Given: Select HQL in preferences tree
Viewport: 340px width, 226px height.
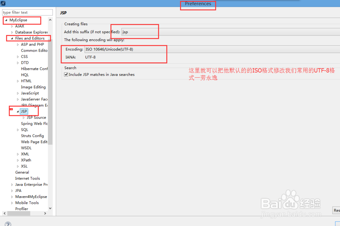Looking at the screenshot, I should [25, 75].
